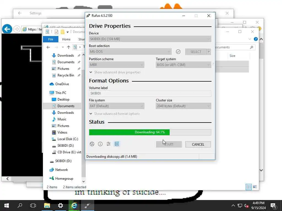
Task: Click Explorer help question mark icon
Action: tap(256, 39)
